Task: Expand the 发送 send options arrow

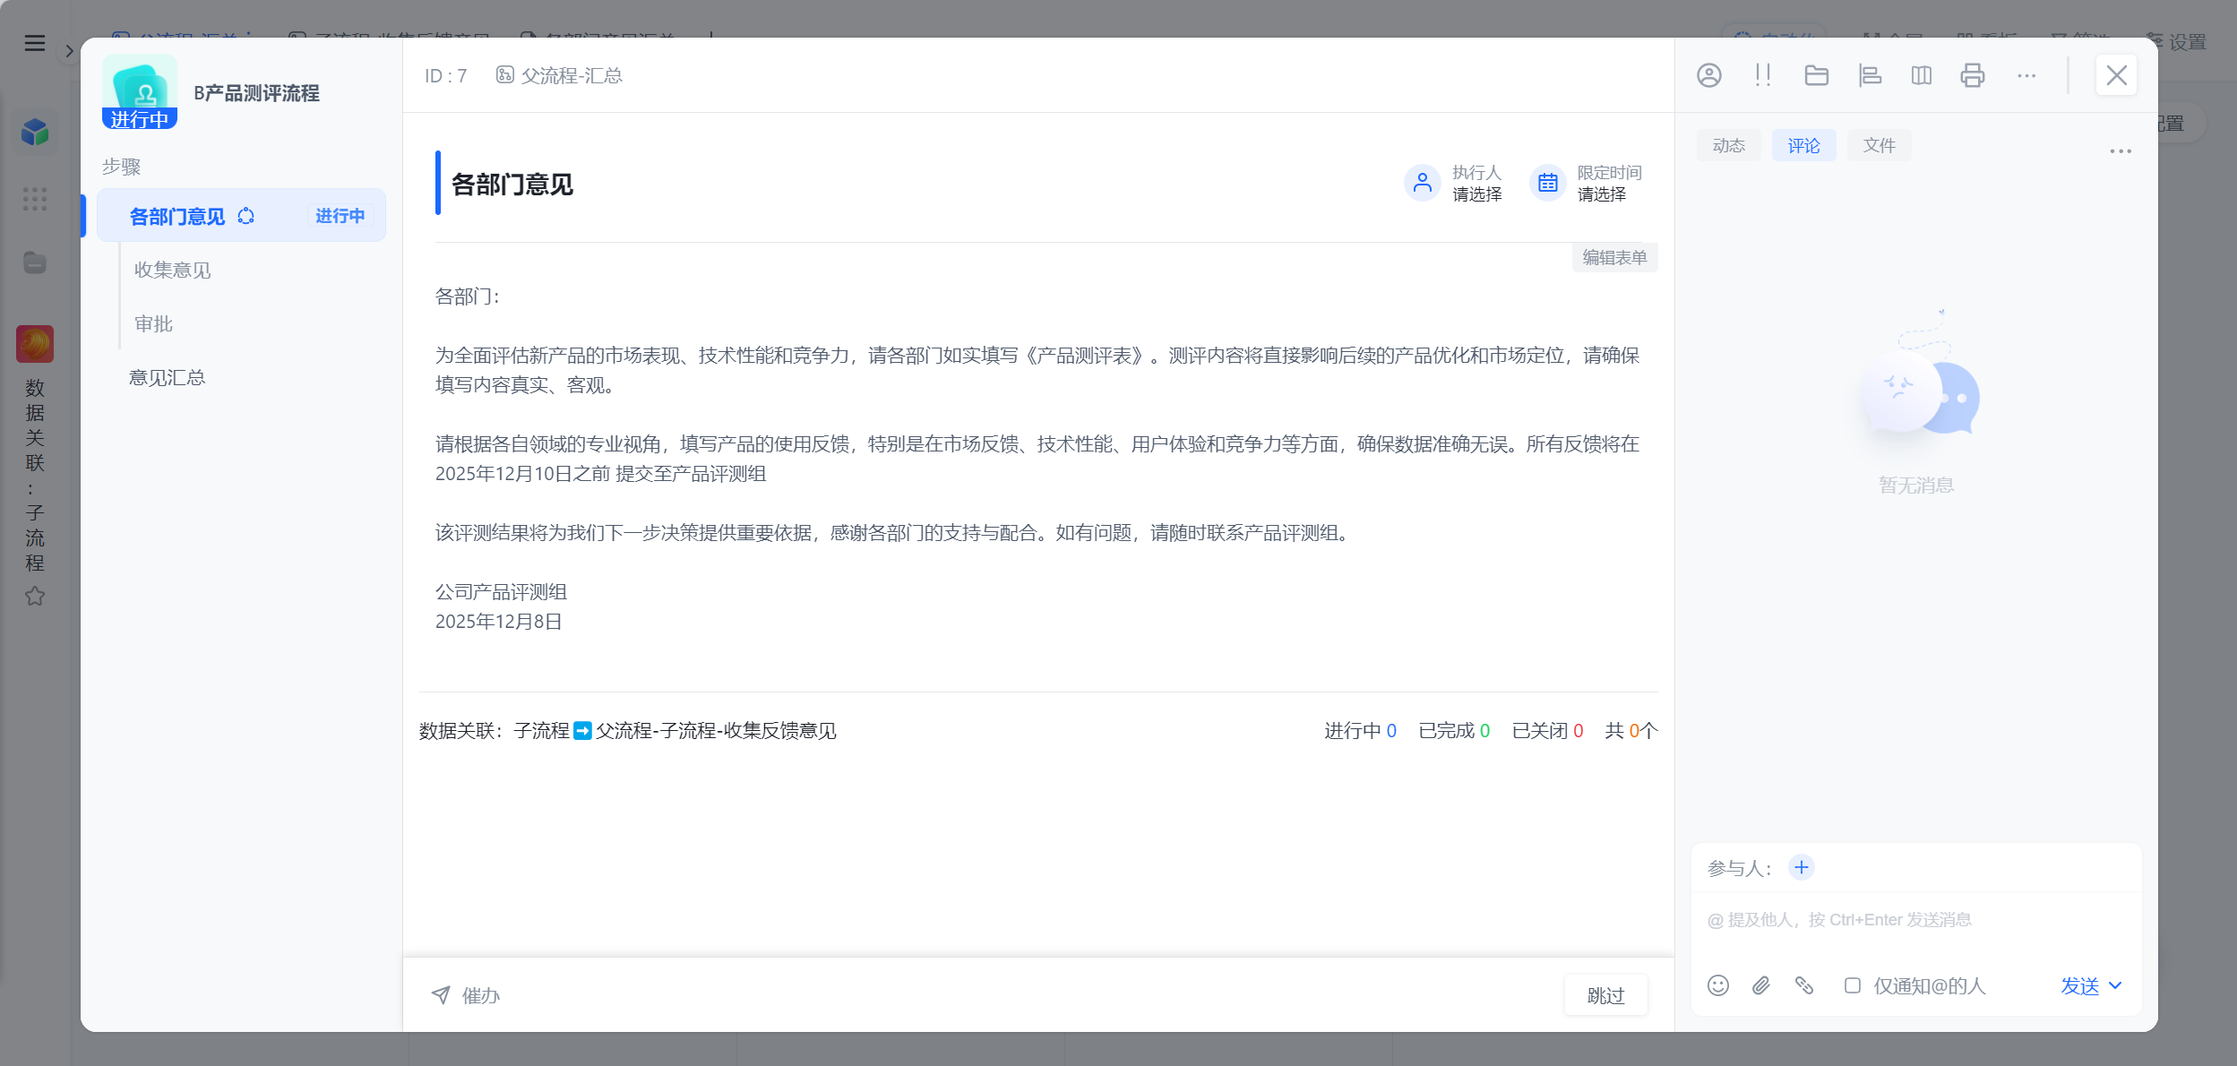Action: [x=2115, y=985]
